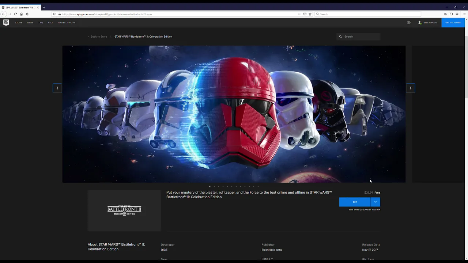
Task: Open the Firefox library icon
Action: (x=445, y=14)
